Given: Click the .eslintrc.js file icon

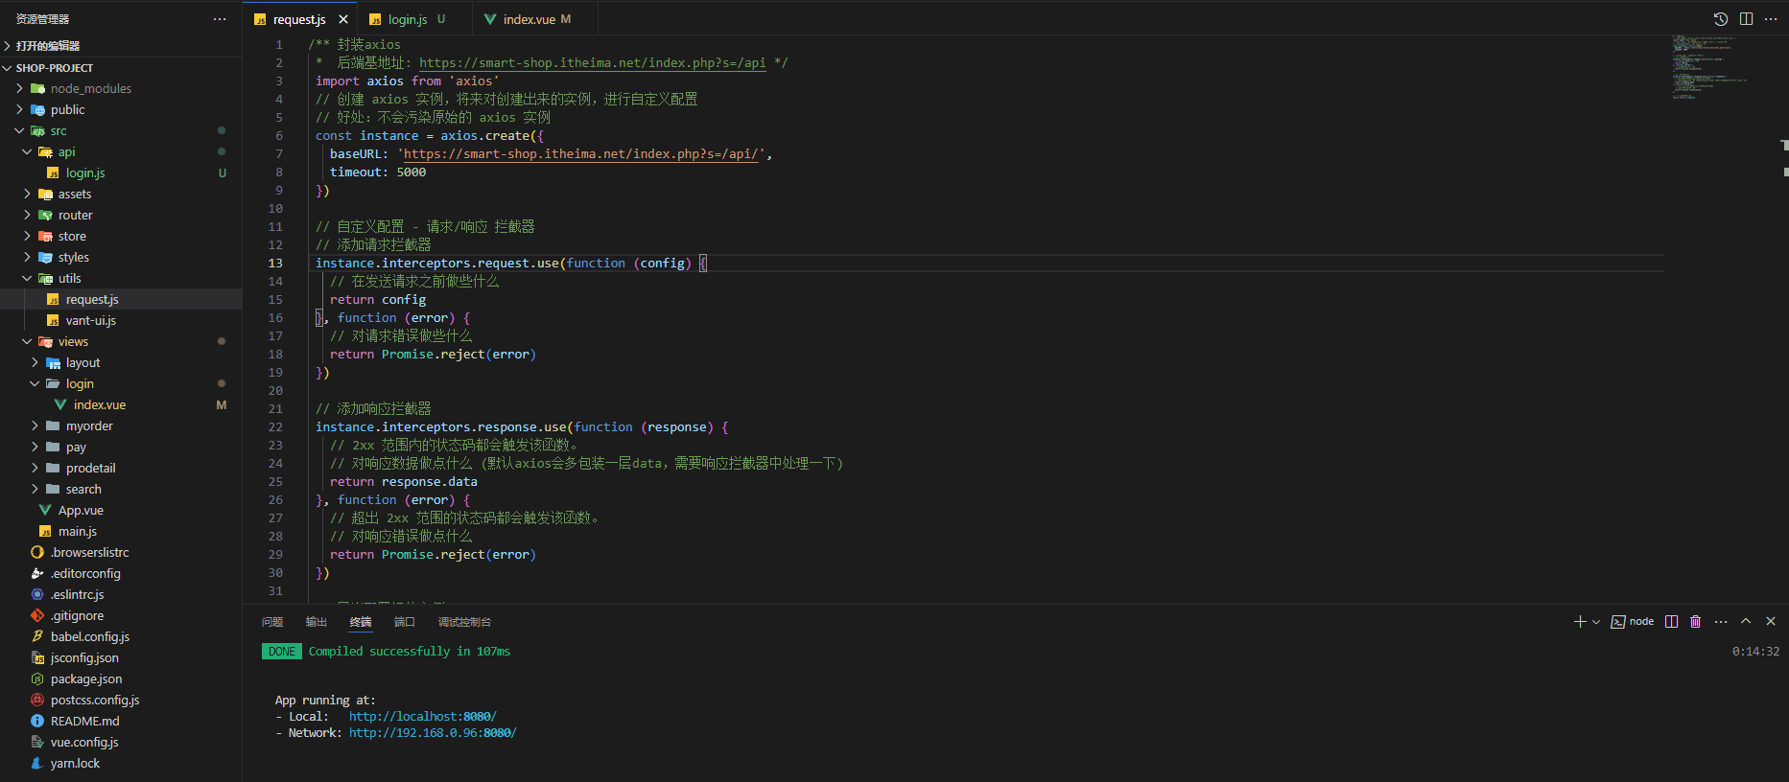Looking at the screenshot, I should click(37, 594).
